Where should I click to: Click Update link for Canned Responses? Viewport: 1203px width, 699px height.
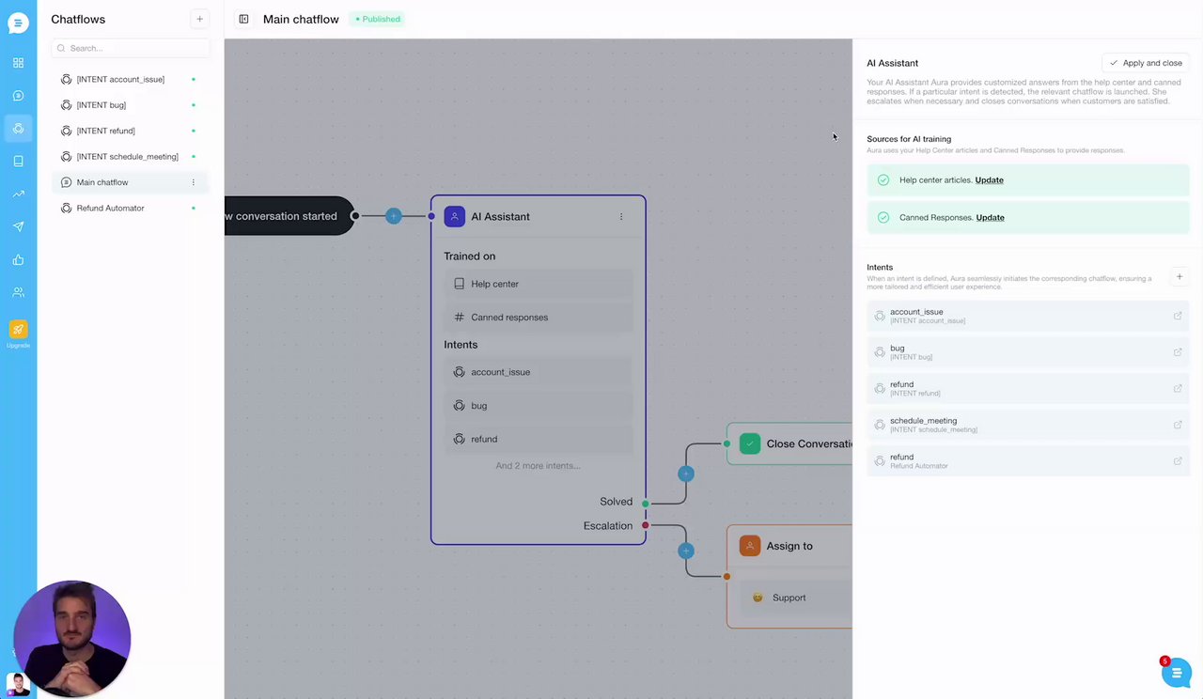coord(990,218)
